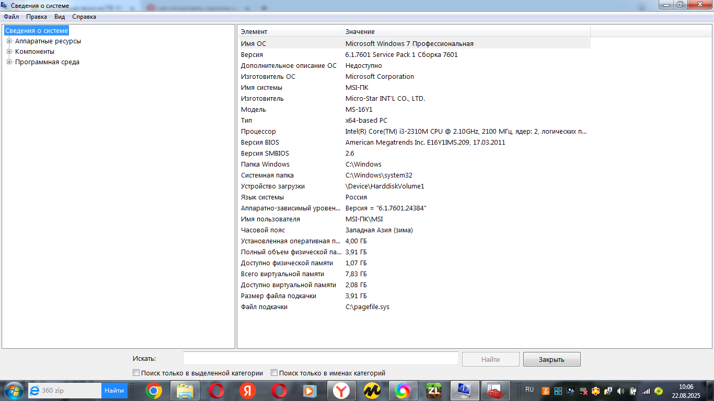Tick 'Поиск только в именах категорий' checkbox
Viewport: 714px width, 401px height.
tap(274, 373)
